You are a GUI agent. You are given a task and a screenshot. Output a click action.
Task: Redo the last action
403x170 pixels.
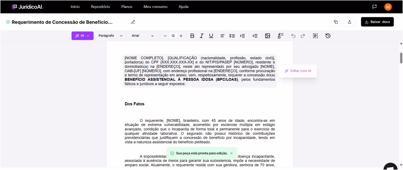pyautogui.click(x=303, y=36)
